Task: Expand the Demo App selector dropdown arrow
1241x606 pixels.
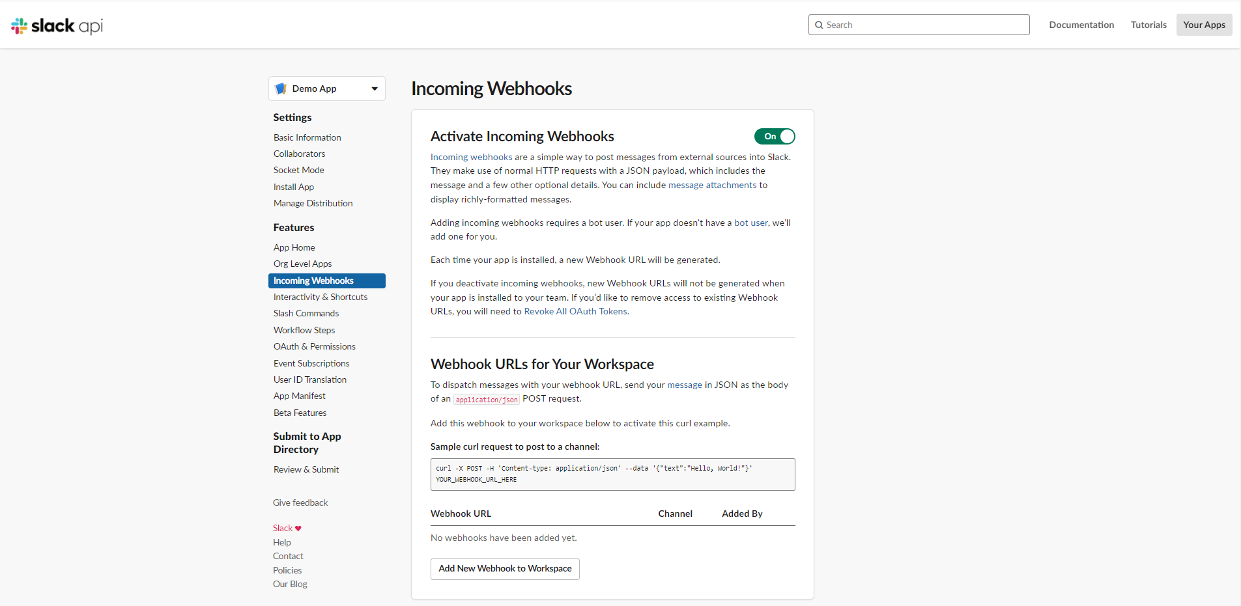Action: tap(375, 89)
